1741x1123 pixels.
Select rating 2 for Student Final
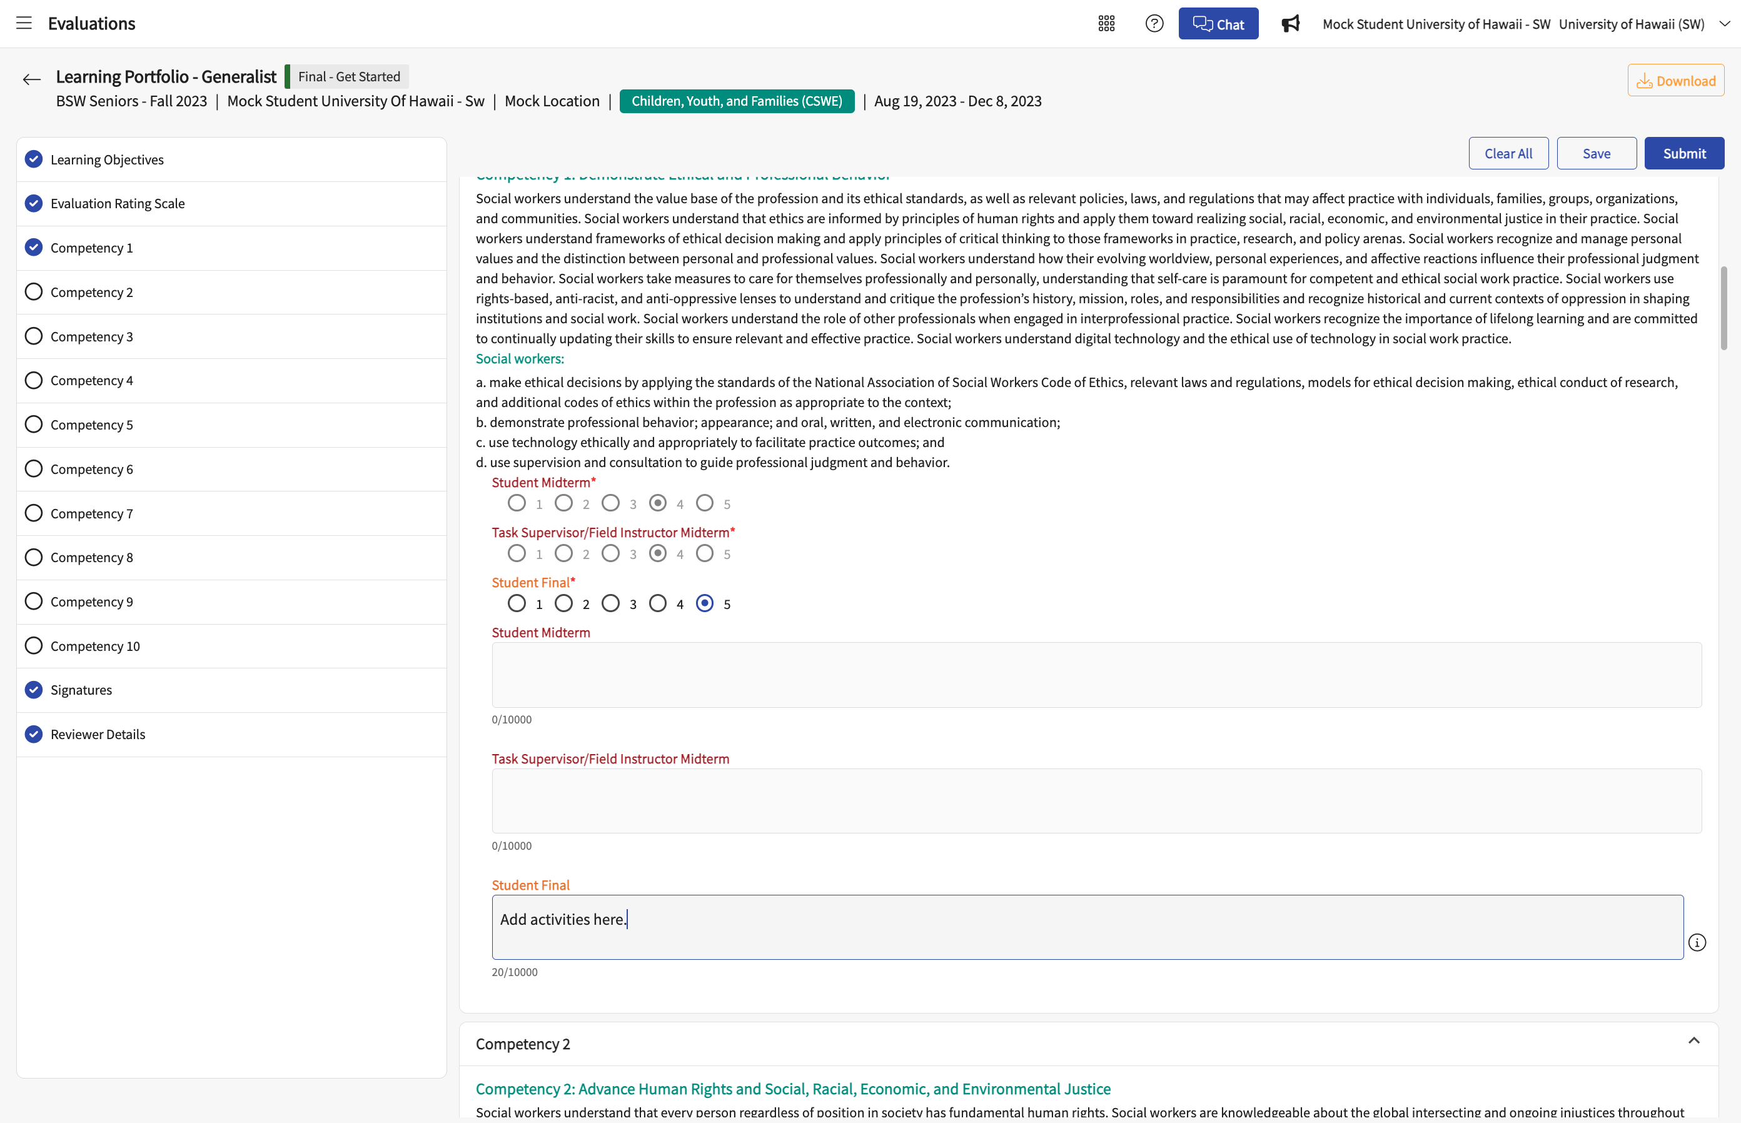click(563, 603)
